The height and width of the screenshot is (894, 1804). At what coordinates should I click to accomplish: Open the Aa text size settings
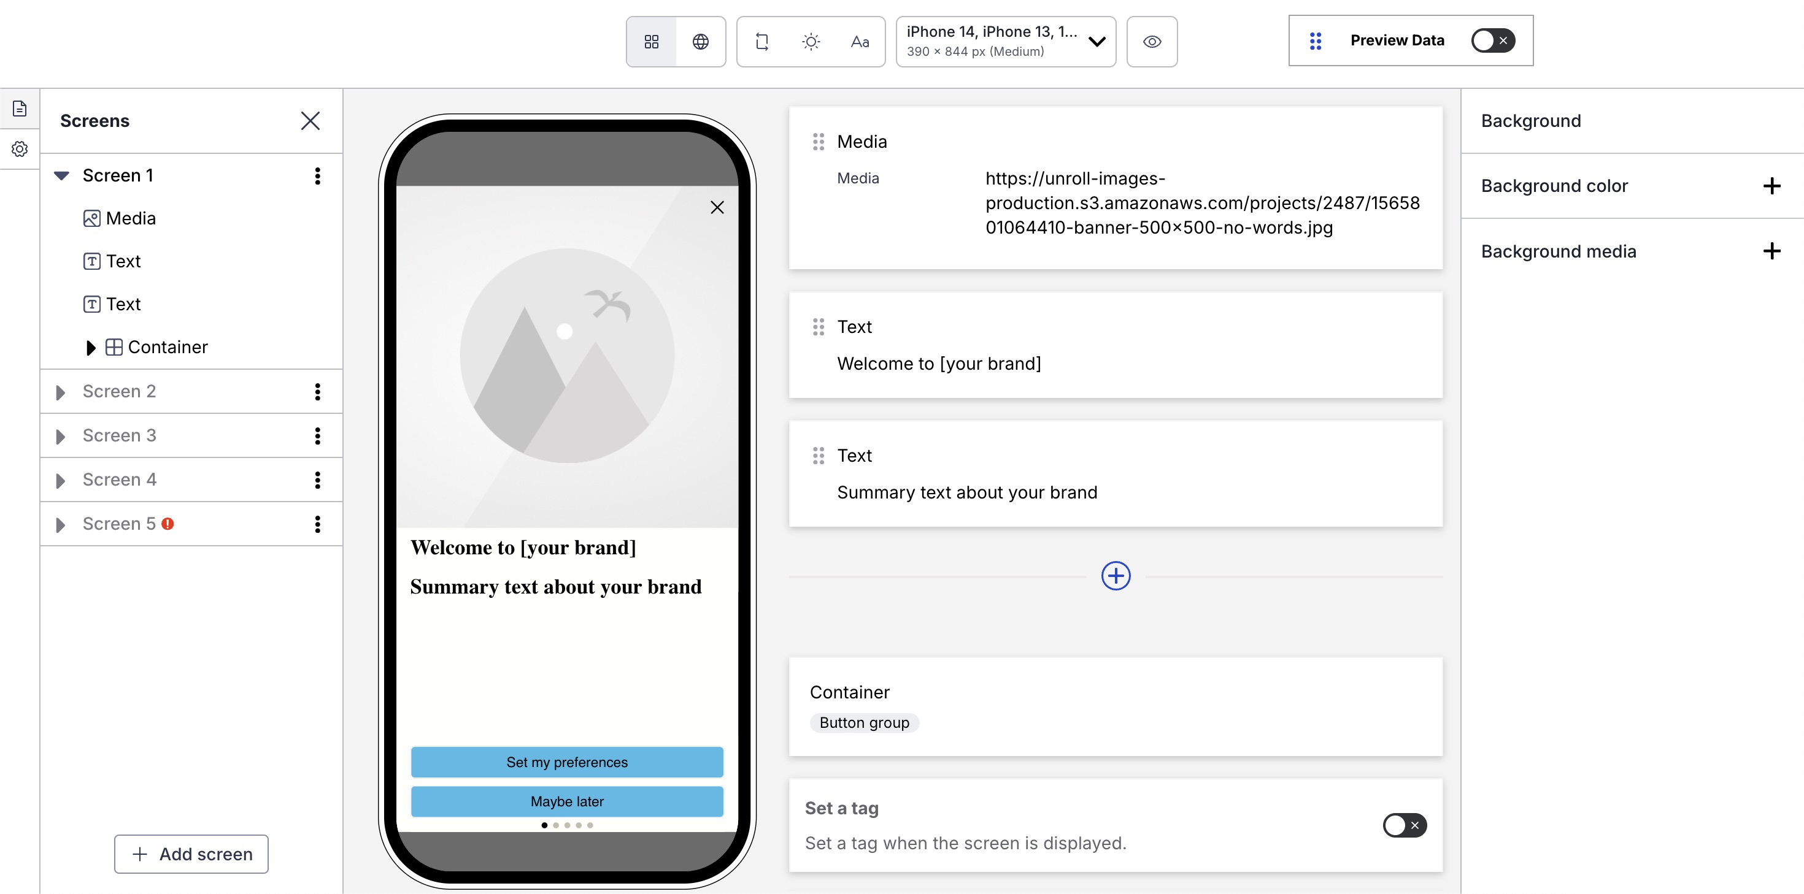(860, 42)
